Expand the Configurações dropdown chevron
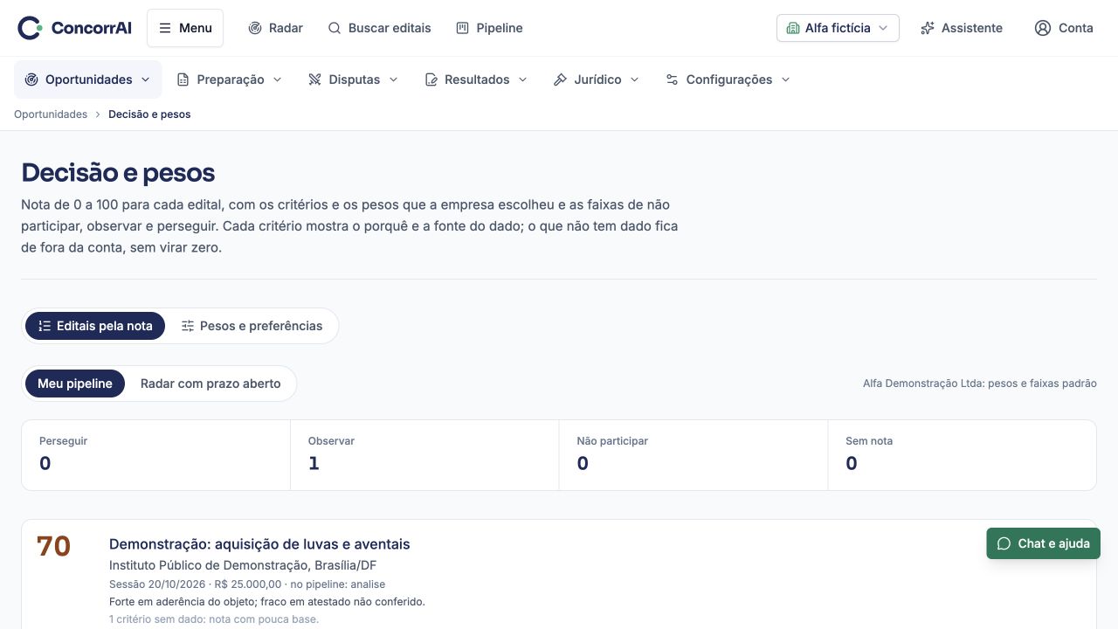 [785, 79]
